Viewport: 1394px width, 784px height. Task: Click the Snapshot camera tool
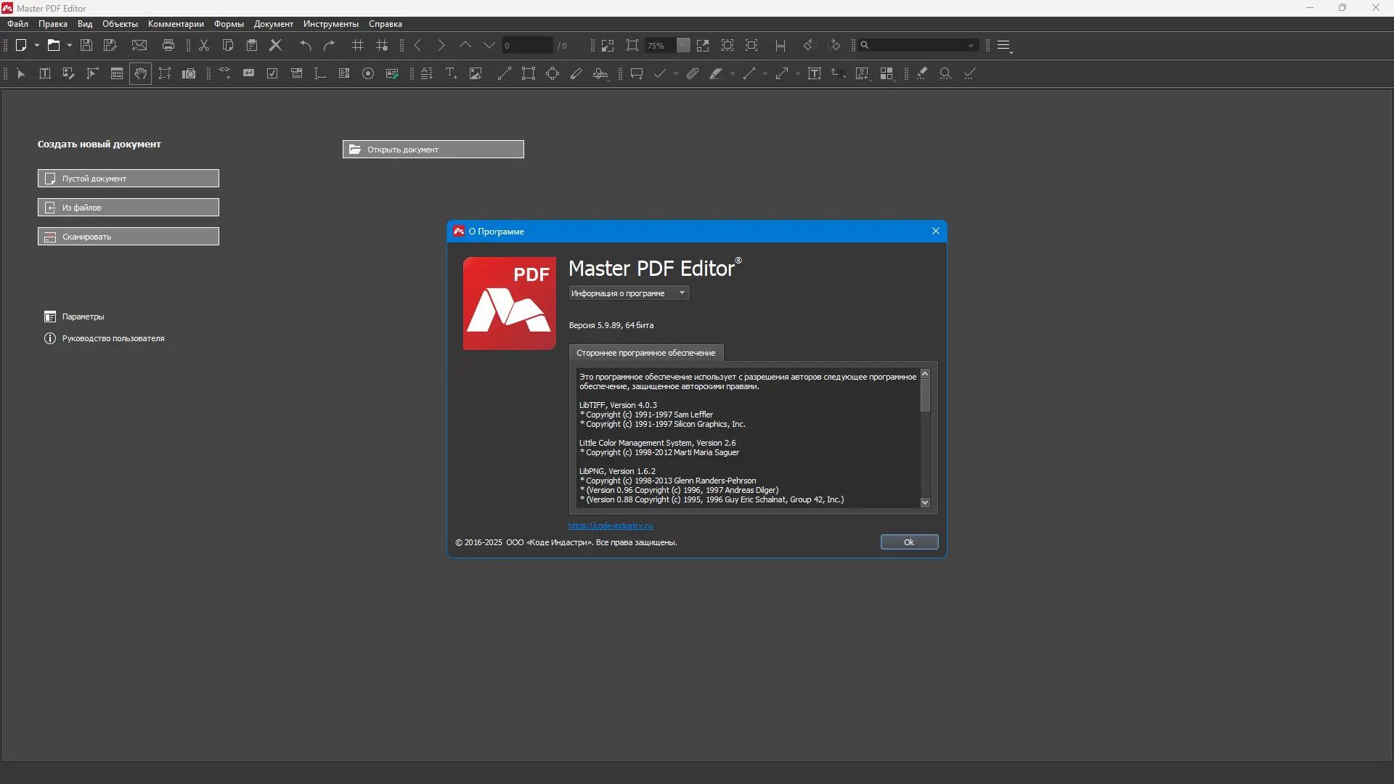[189, 73]
